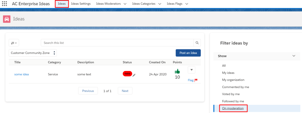302x113 pixels.
Task: Filter ideas by All
Action: (224, 65)
